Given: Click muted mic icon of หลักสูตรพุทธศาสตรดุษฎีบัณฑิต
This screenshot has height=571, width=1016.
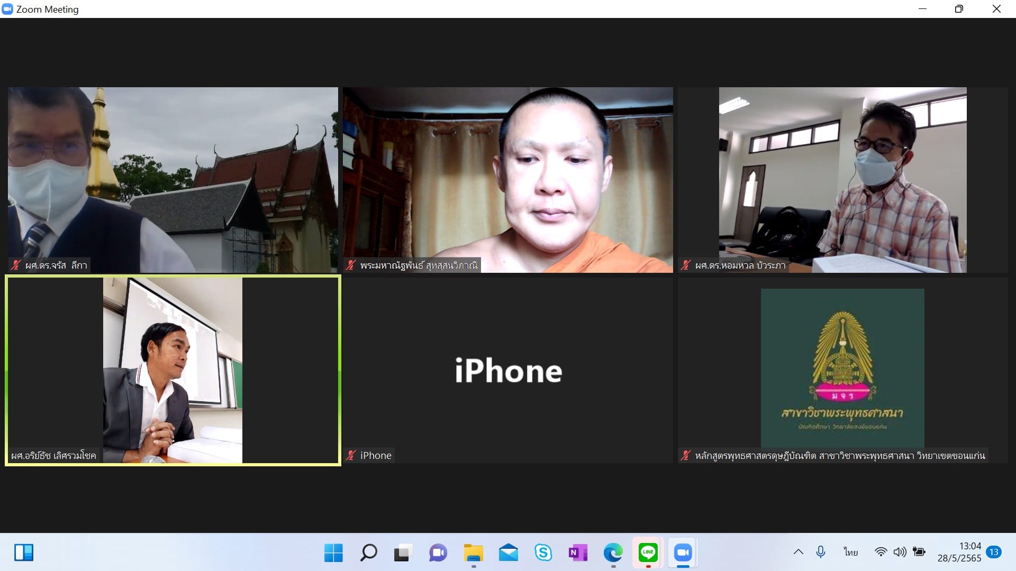Looking at the screenshot, I should tap(686, 456).
